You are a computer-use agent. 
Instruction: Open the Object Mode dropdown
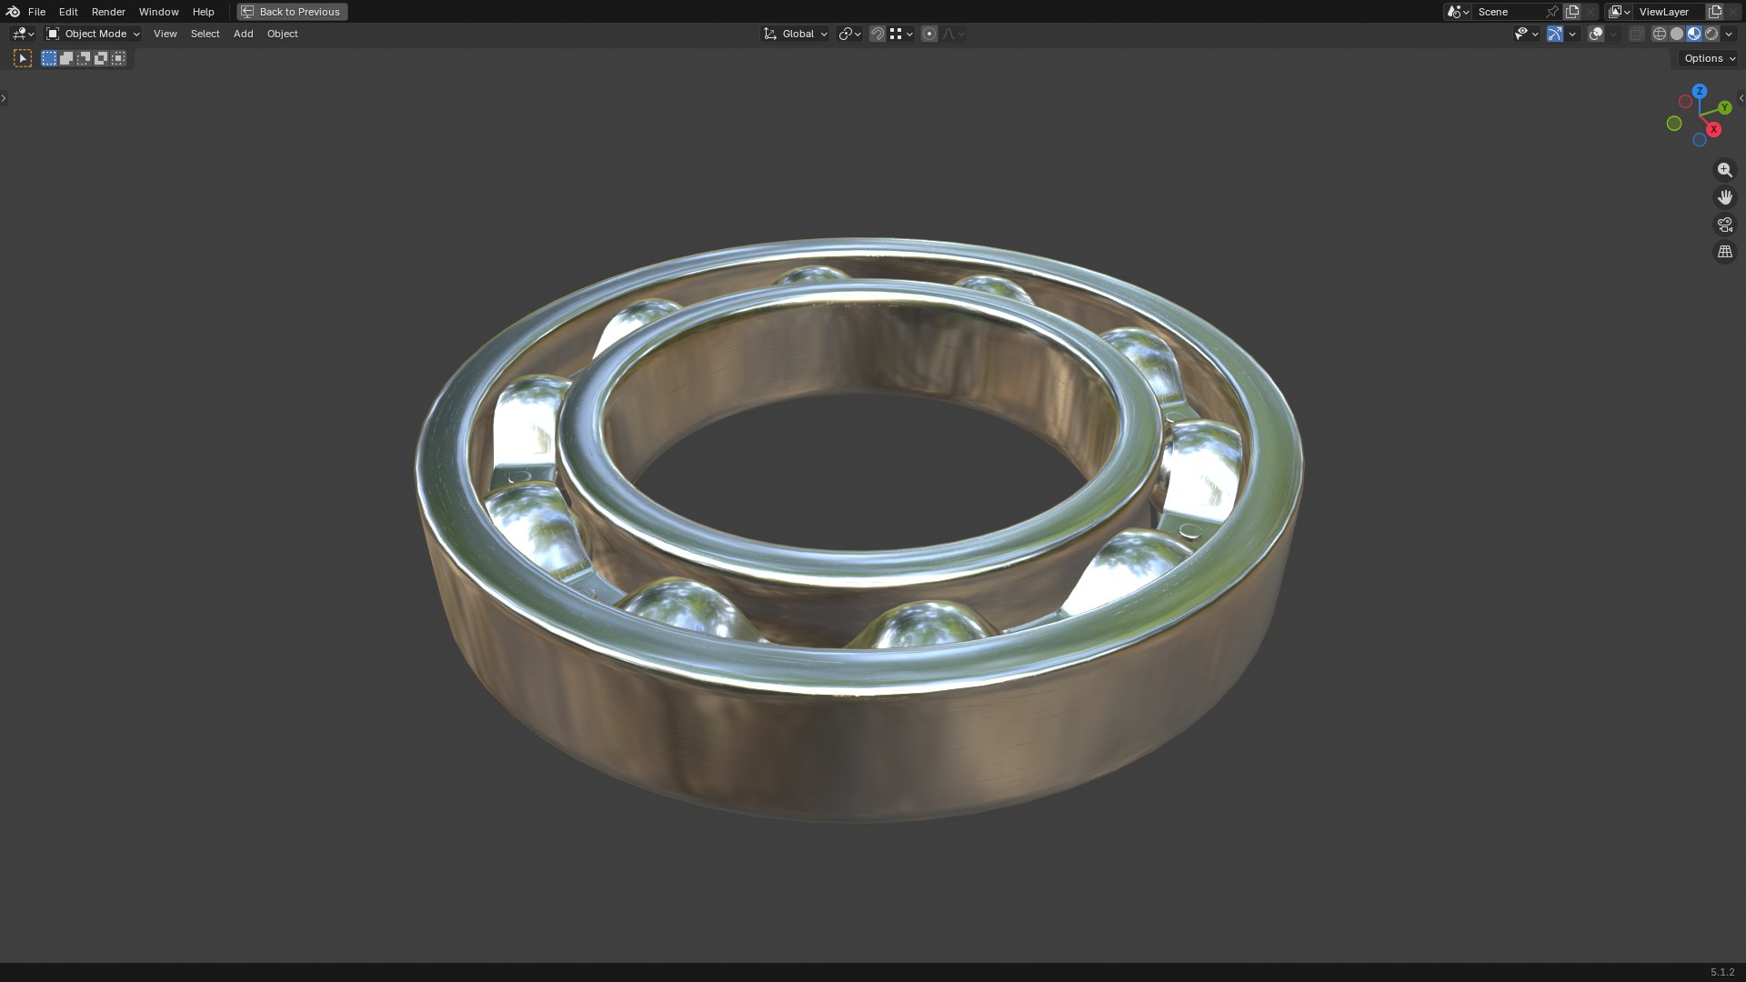93,34
